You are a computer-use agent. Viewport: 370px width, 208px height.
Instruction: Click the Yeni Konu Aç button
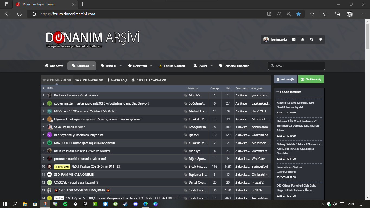(x=311, y=79)
